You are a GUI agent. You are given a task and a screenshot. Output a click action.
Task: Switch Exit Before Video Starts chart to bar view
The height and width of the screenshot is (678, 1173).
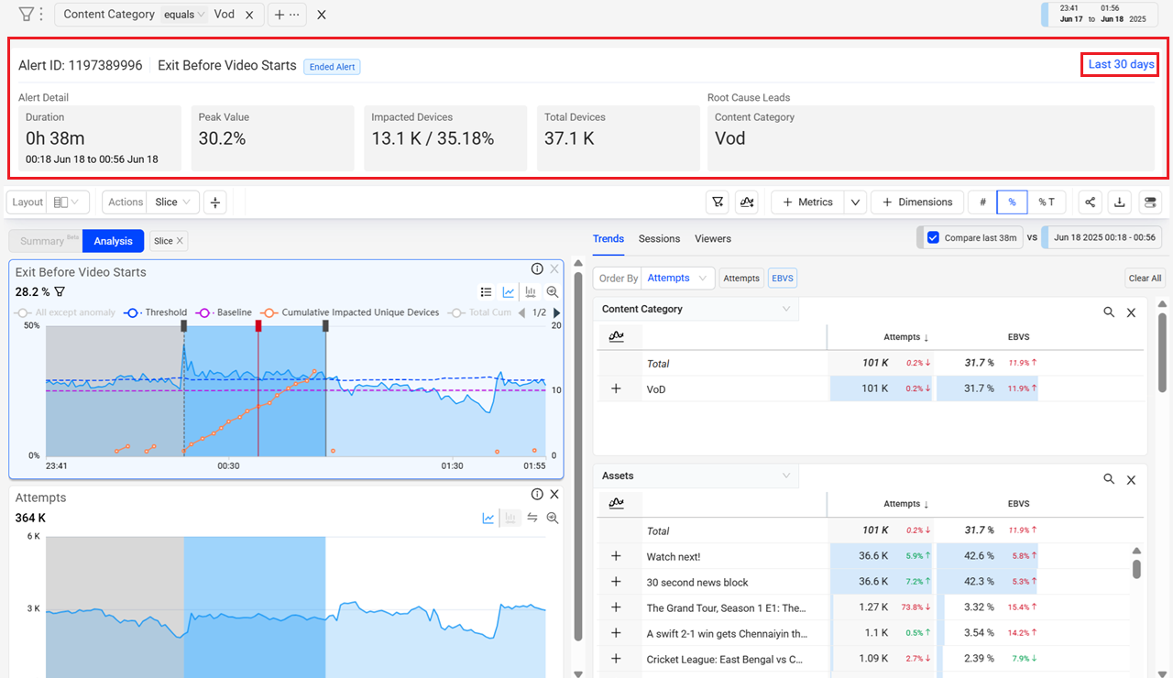[x=531, y=292]
